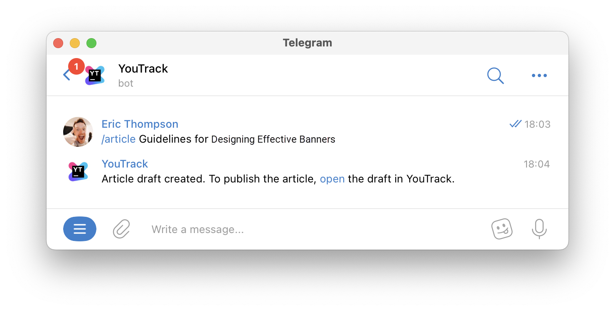View Eric Thompson's profile picture
This screenshot has height=311, width=615.
[78, 131]
